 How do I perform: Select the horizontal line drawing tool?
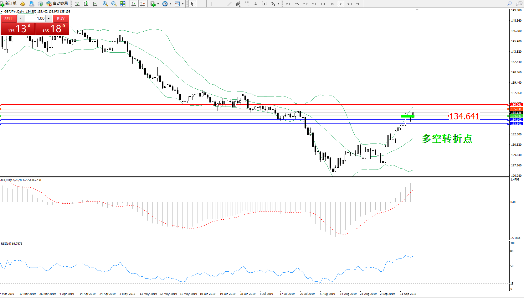click(221, 4)
